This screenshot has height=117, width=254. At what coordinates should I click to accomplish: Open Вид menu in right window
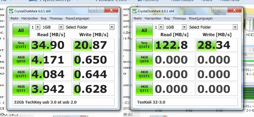(167, 18)
